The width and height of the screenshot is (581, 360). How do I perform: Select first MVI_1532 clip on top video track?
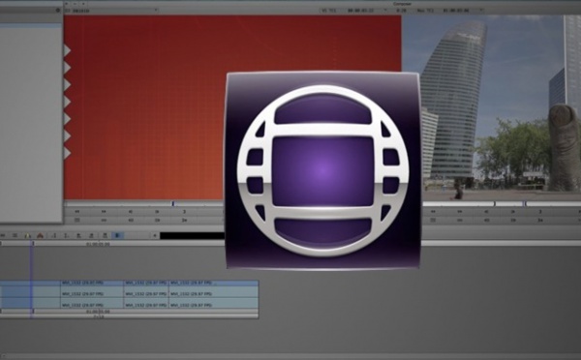tap(92, 283)
